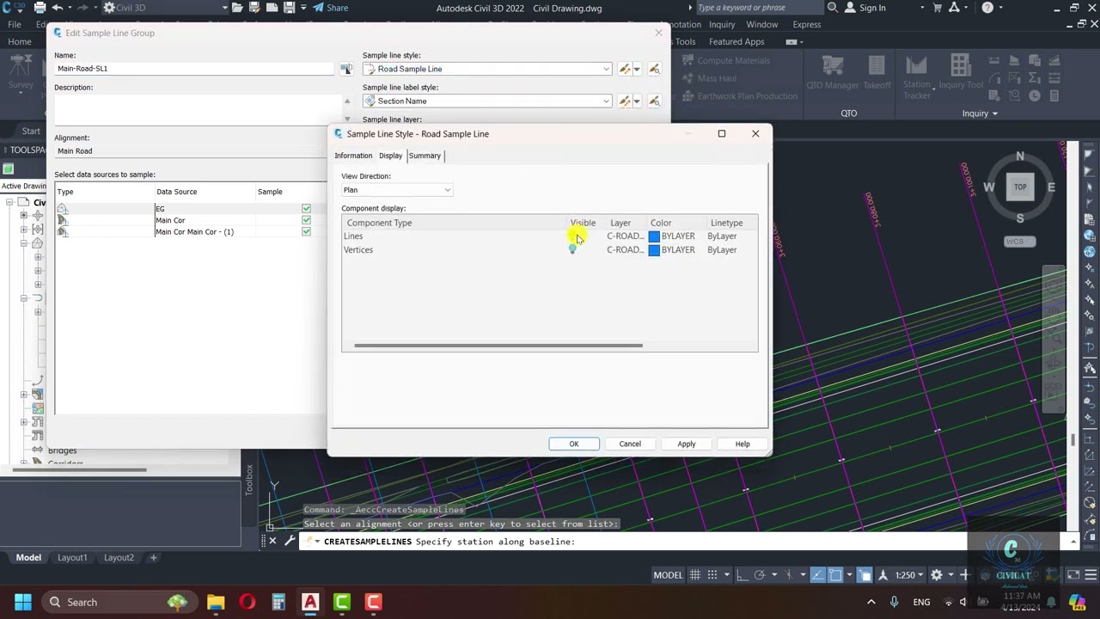Click the Open folder icon in quick access toolbar
The image size is (1100, 619).
237,8
